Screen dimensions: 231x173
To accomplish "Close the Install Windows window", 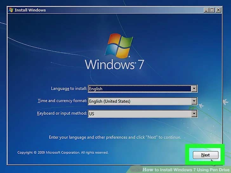I will 218,10.
